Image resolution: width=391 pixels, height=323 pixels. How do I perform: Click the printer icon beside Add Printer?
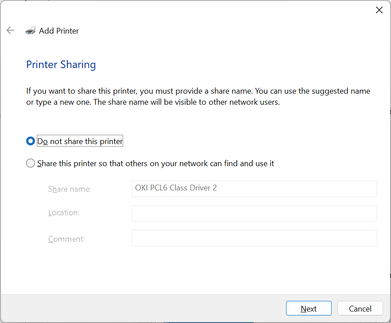[x=31, y=30]
